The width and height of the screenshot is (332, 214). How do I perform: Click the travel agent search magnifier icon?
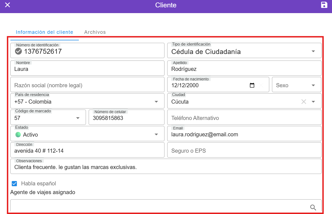(x=313, y=207)
